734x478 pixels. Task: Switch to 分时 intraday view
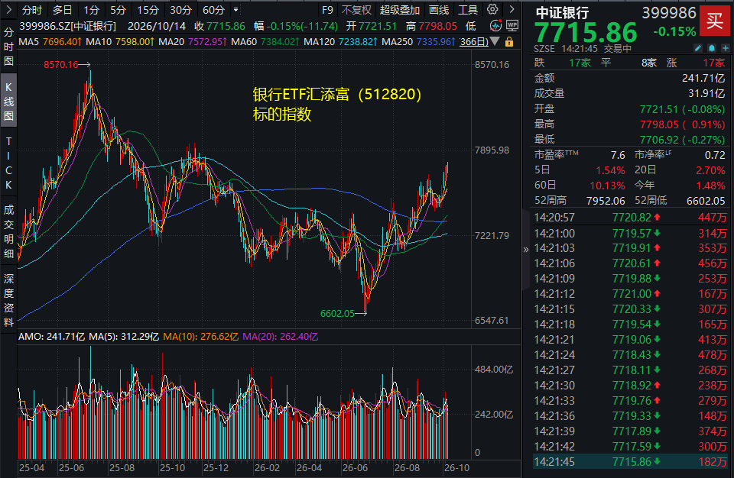pos(32,10)
